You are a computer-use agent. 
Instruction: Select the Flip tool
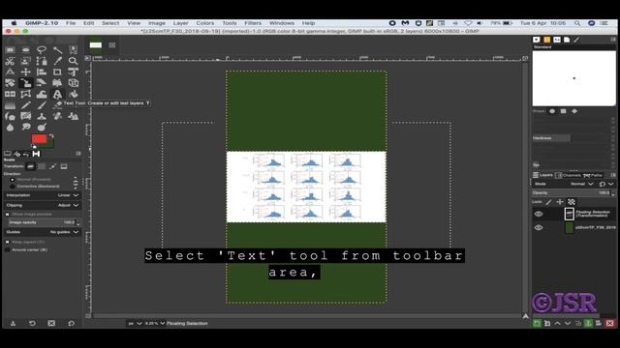click(10, 95)
